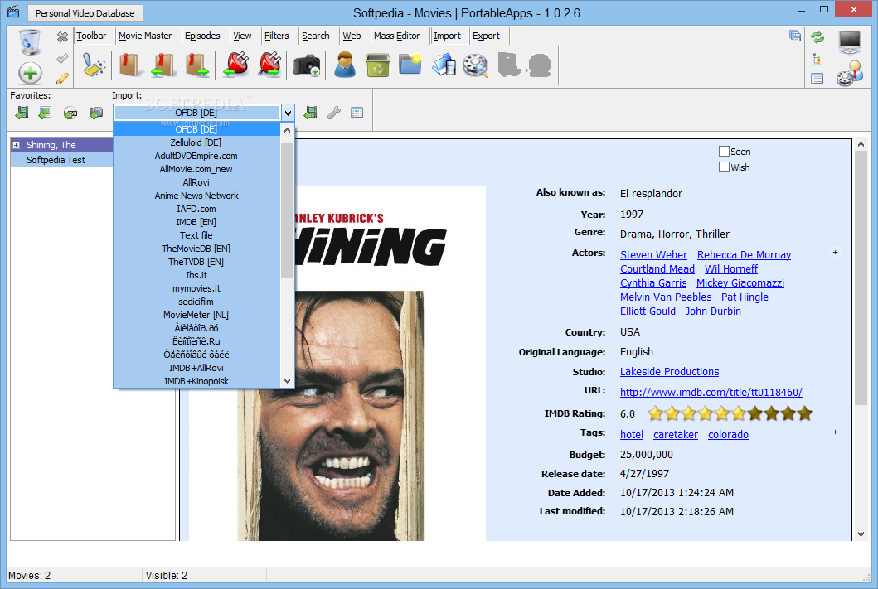Viewport: 878px width, 589px height.
Task: Click the tree structure view icon
Action: [817, 59]
